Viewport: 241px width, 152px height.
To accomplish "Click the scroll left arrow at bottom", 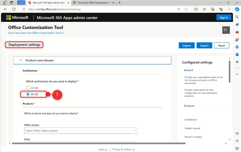I will (x=10, y=143).
